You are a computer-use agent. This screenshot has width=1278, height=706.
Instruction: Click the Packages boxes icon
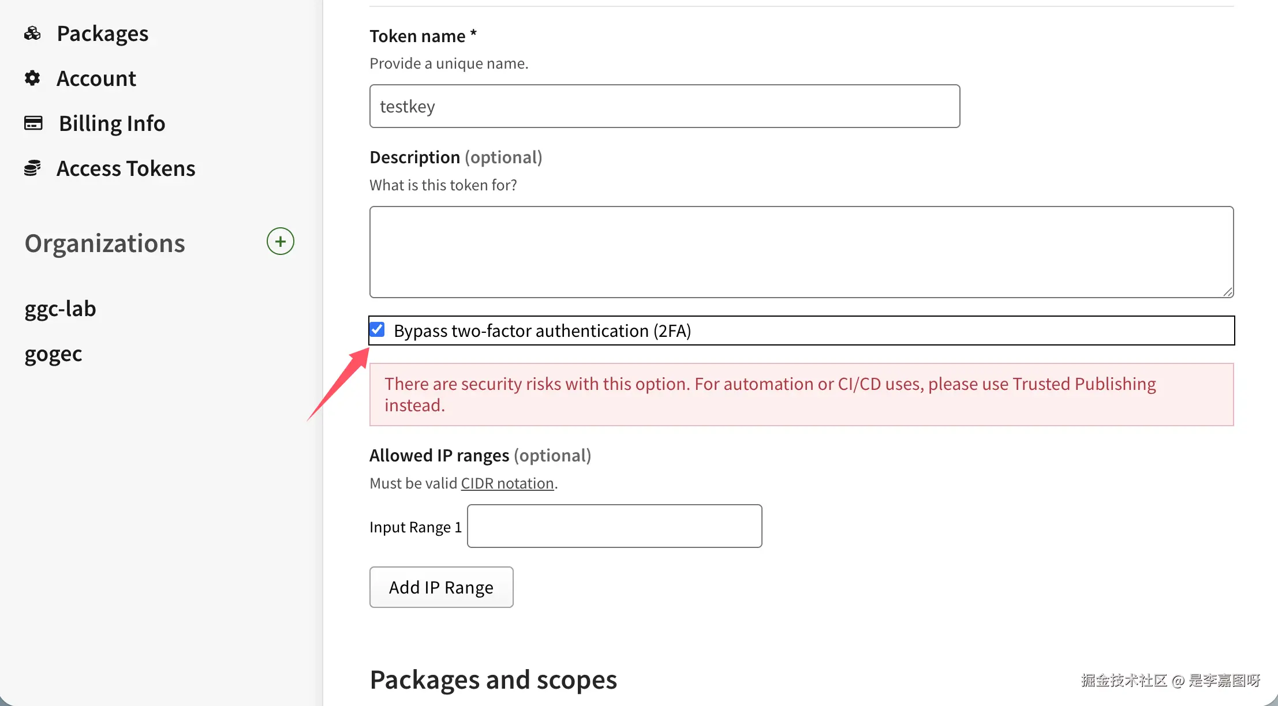32,33
